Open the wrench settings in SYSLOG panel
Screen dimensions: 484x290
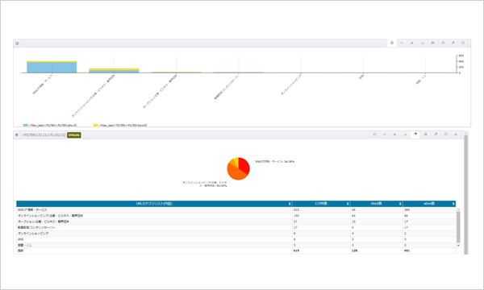click(x=436, y=135)
